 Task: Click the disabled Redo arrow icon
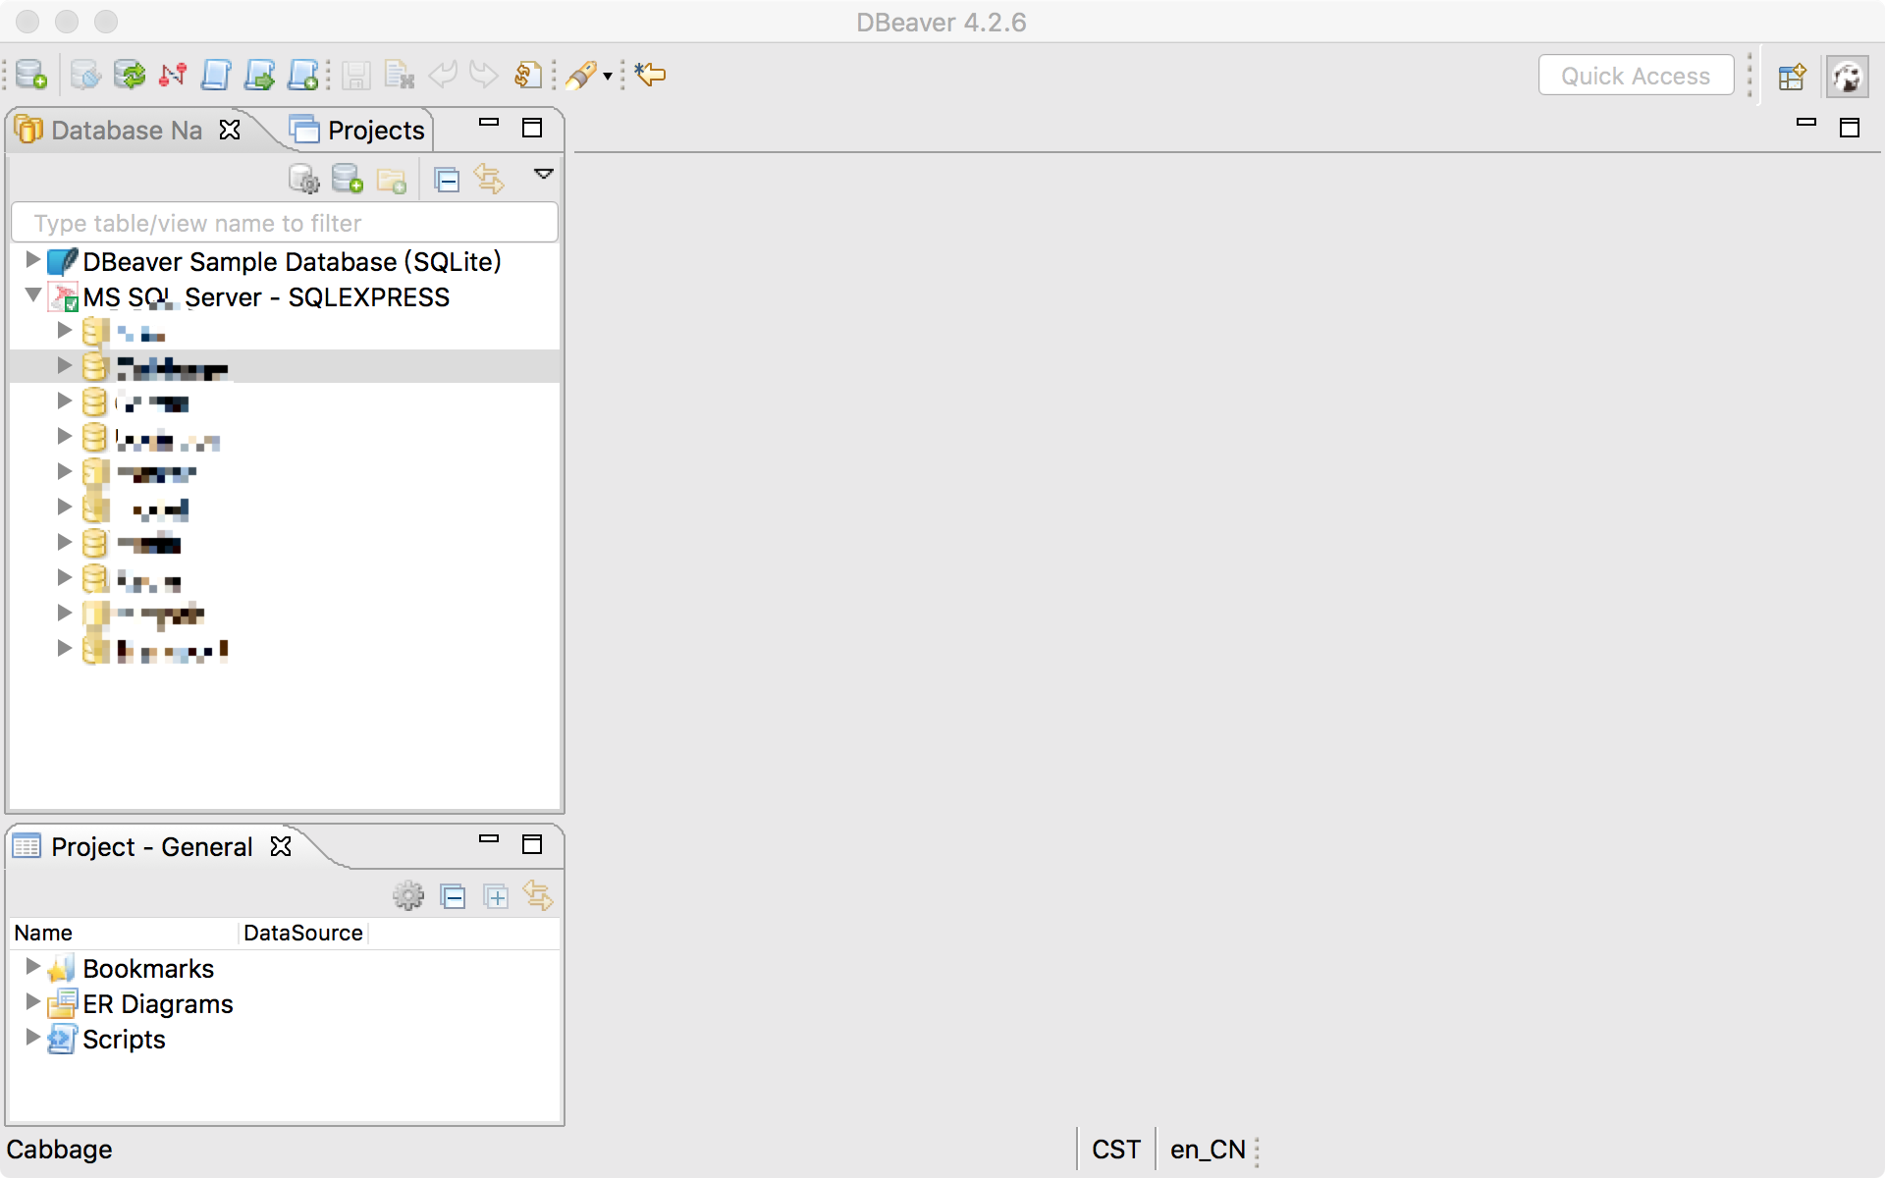coord(484,75)
